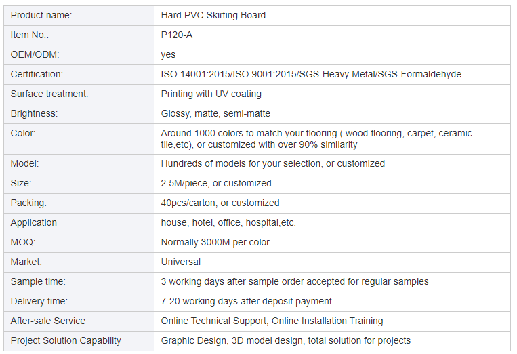The image size is (517, 354).
Task: Click the "Sample time:" label
Action: point(38,281)
